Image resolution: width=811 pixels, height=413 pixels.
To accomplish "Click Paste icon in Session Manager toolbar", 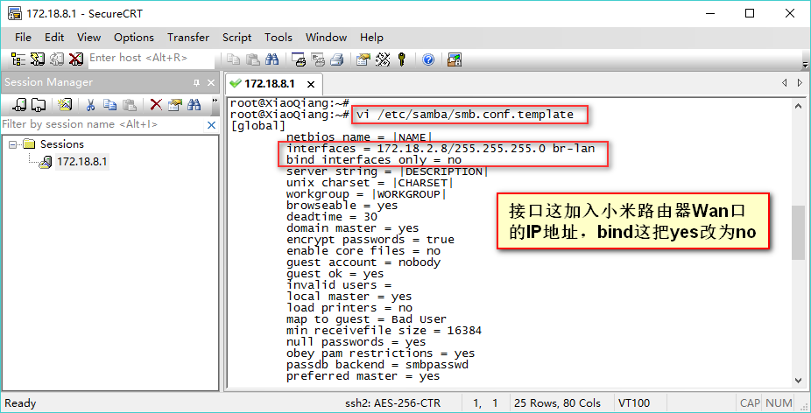I will pyautogui.click(x=129, y=105).
